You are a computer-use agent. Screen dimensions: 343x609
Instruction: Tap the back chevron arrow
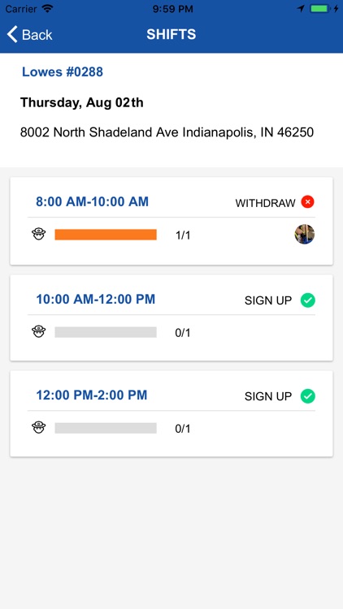pyautogui.click(x=12, y=34)
